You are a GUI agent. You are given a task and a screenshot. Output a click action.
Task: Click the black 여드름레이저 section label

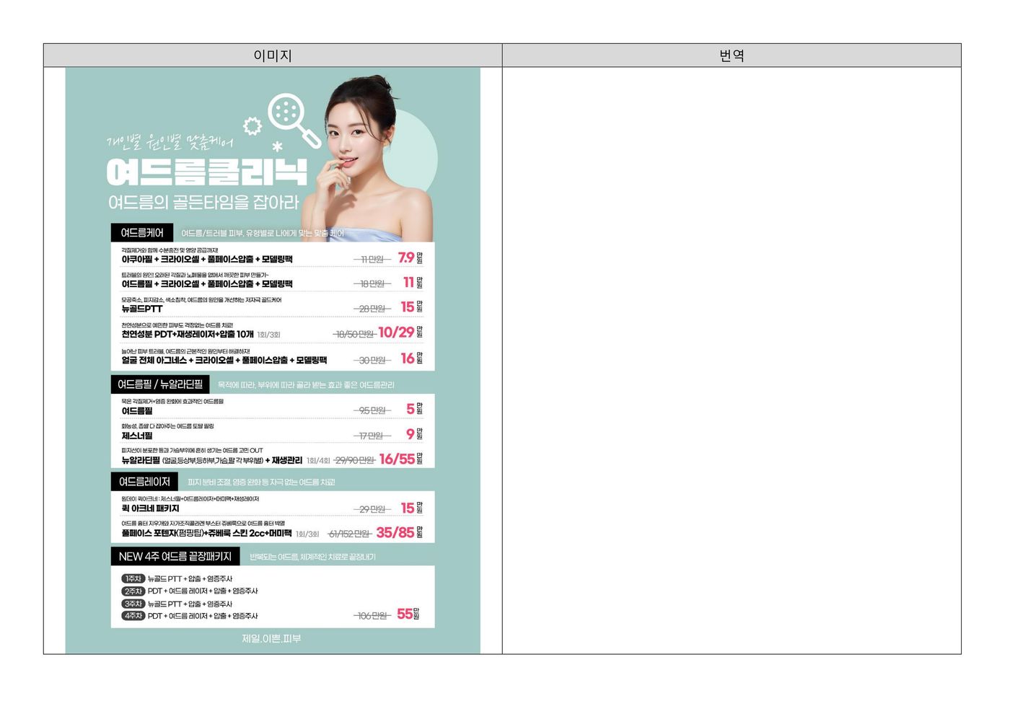click(144, 482)
